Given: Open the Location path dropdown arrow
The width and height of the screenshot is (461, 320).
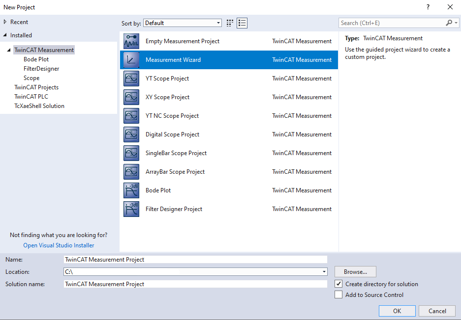Looking at the screenshot, I should point(324,271).
